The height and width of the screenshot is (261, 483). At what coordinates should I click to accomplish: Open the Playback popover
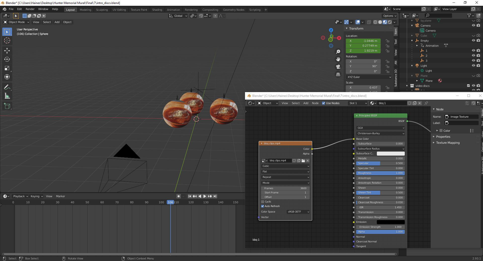tap(20, 196)
